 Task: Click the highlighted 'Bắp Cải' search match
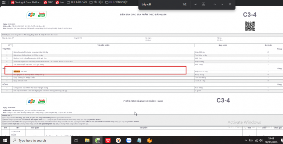pos(17,71)
